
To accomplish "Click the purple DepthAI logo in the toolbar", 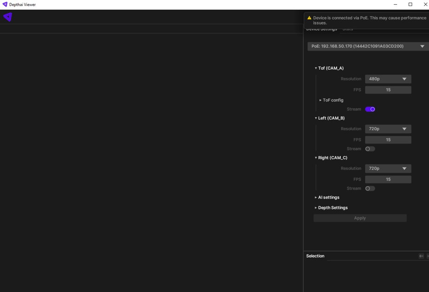I will click(7, 17).
